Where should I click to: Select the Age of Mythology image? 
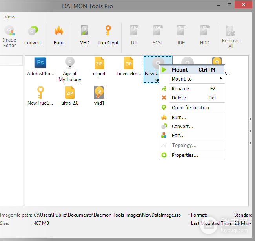[x=70, y=69]
